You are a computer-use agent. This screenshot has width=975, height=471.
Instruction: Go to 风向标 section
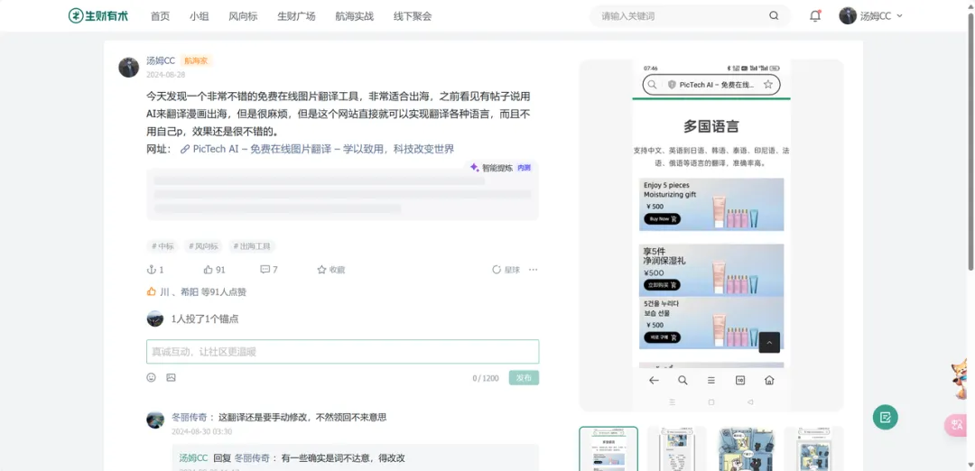243,16
